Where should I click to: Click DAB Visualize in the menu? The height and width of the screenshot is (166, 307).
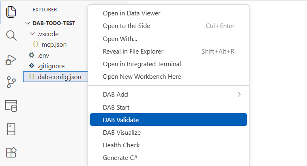click(x=122, y=132)
